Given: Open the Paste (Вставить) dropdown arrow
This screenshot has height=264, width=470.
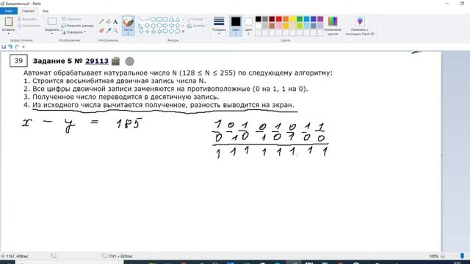Looking at the screenshot, I should coord(9,33).
